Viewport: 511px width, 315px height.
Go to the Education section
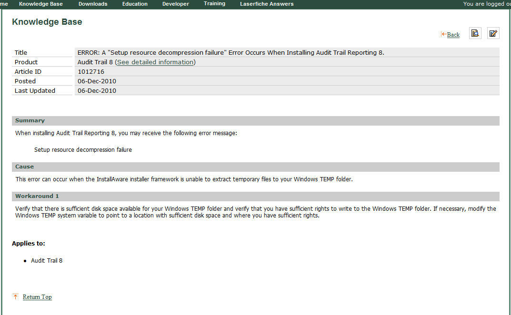pyautogui.click(x=135, y=4)
